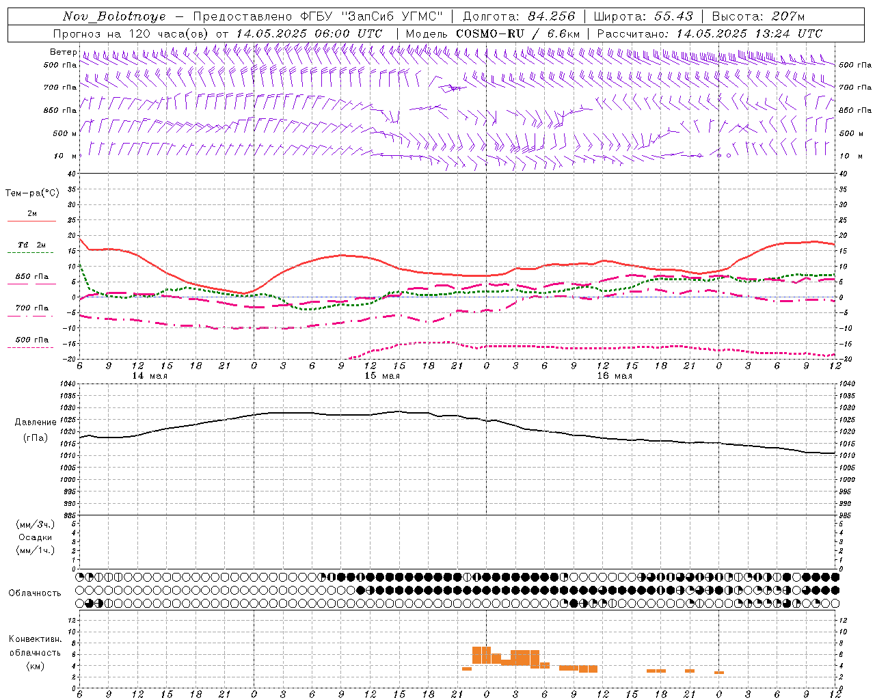The height and width of the screenshot is (700, 875).
Task: Click the Прогноз на 120 часа(ов) text
Action: point(131,33)
